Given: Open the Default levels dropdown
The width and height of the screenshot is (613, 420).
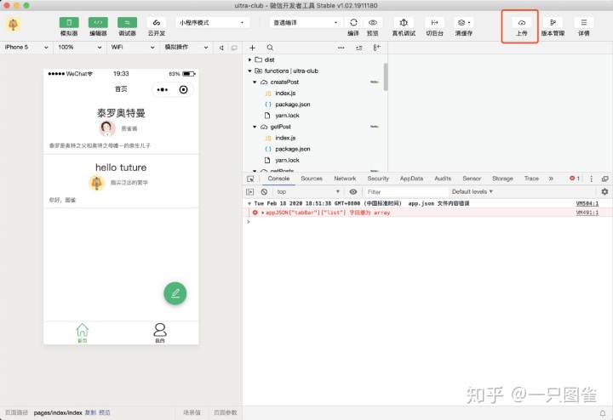Looking at the screenshot, I should point(473,191).
